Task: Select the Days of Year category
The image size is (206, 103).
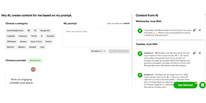Action: coord(36,41)
